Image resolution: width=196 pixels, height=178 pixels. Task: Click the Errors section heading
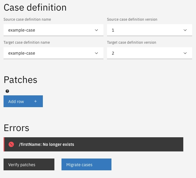(x=16, y=128)
